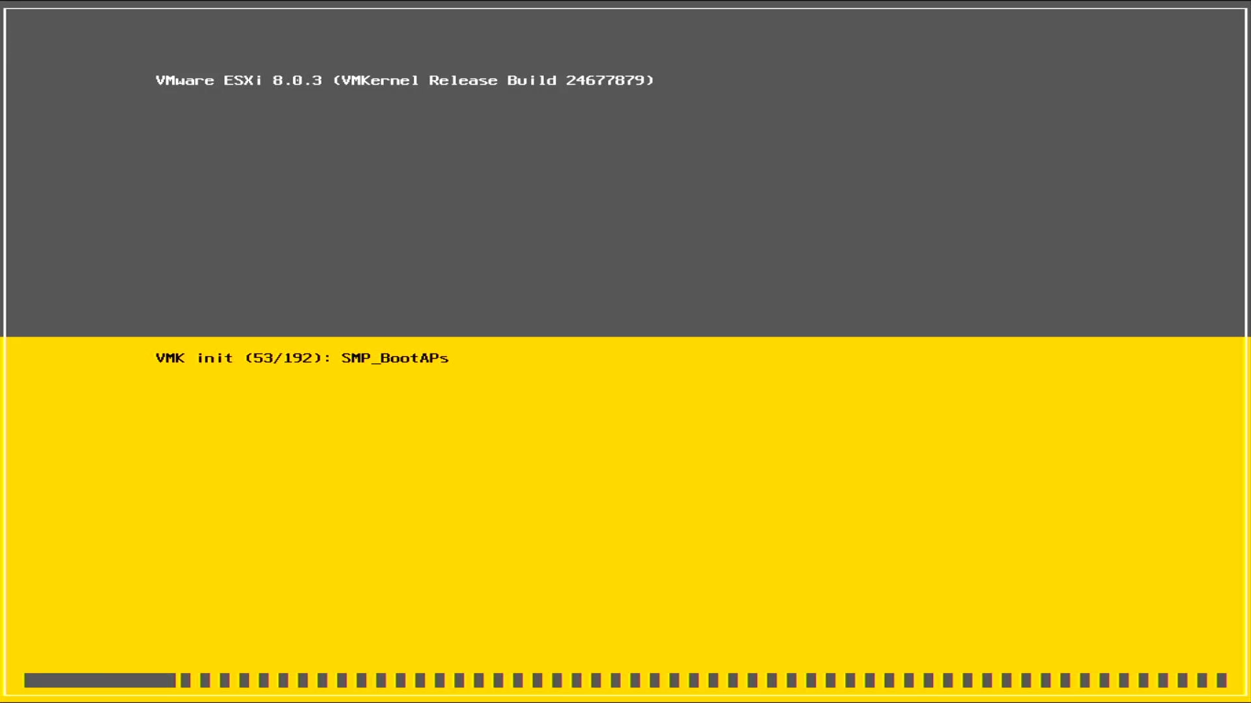Click the word "Build" in the header

pos(532,80)
